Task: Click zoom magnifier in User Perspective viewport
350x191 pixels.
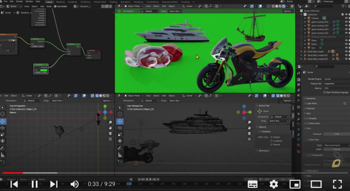Action: pyautogui.click(x=249, y=122)
